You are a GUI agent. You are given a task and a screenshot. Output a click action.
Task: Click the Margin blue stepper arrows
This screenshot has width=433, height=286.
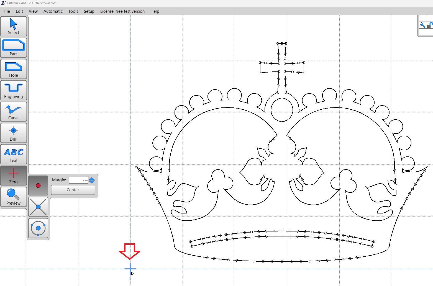[x=92, y=180]
